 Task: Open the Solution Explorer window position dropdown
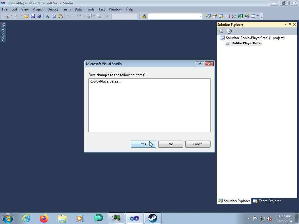tap(286, 24)
